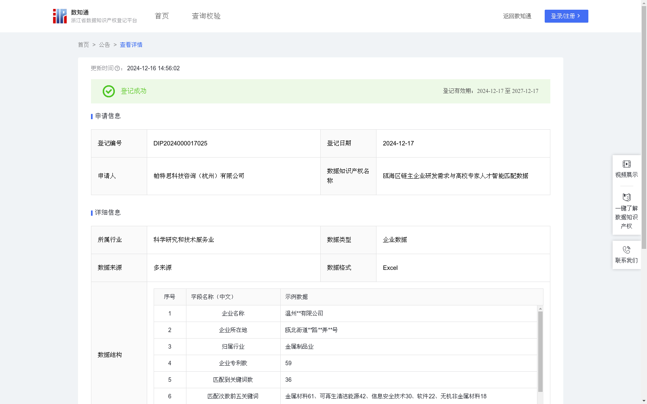This screenshot has width=647, height=404.
Task: Click the 瓯海区链主企业研发需求 data name text
Action: pyautogui.click(x=456, y=176)
